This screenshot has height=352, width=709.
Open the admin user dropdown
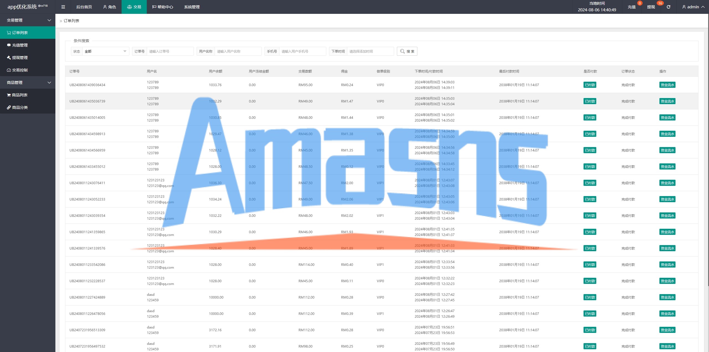pyautogui.click(x=693, y=7)
